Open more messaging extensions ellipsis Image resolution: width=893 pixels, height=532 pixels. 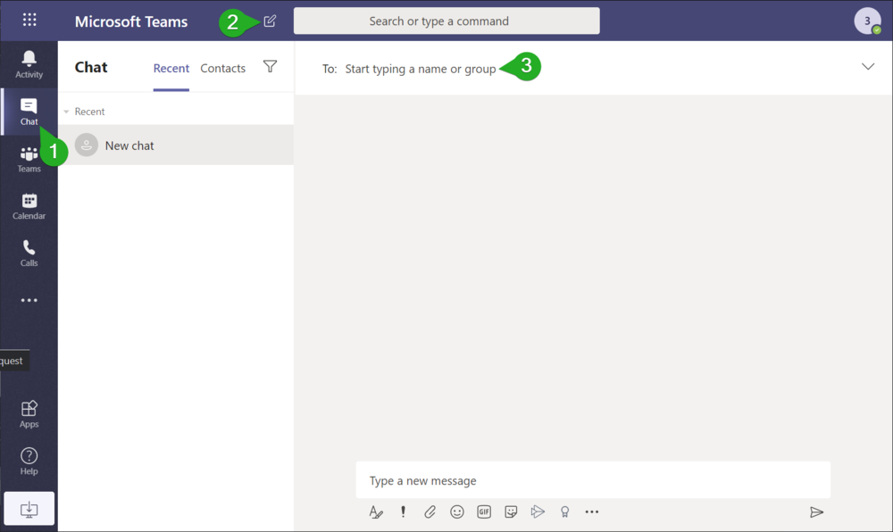point(592,512)
